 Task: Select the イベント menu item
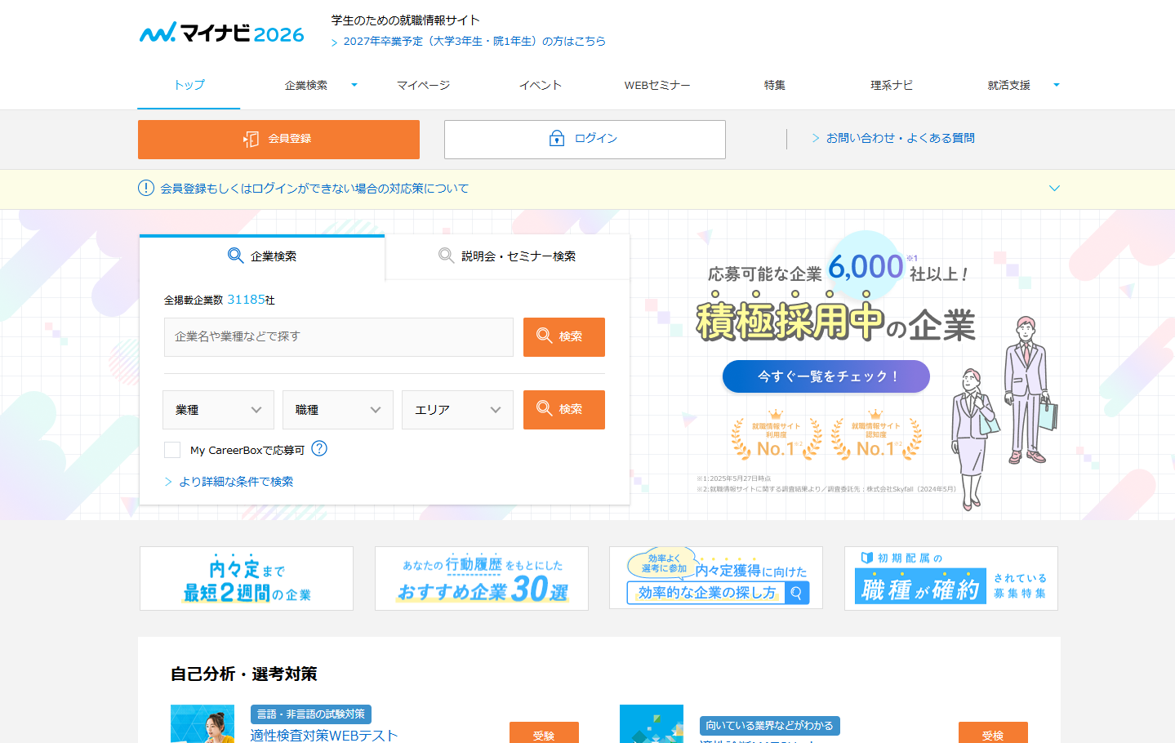(x=539, y=84)
